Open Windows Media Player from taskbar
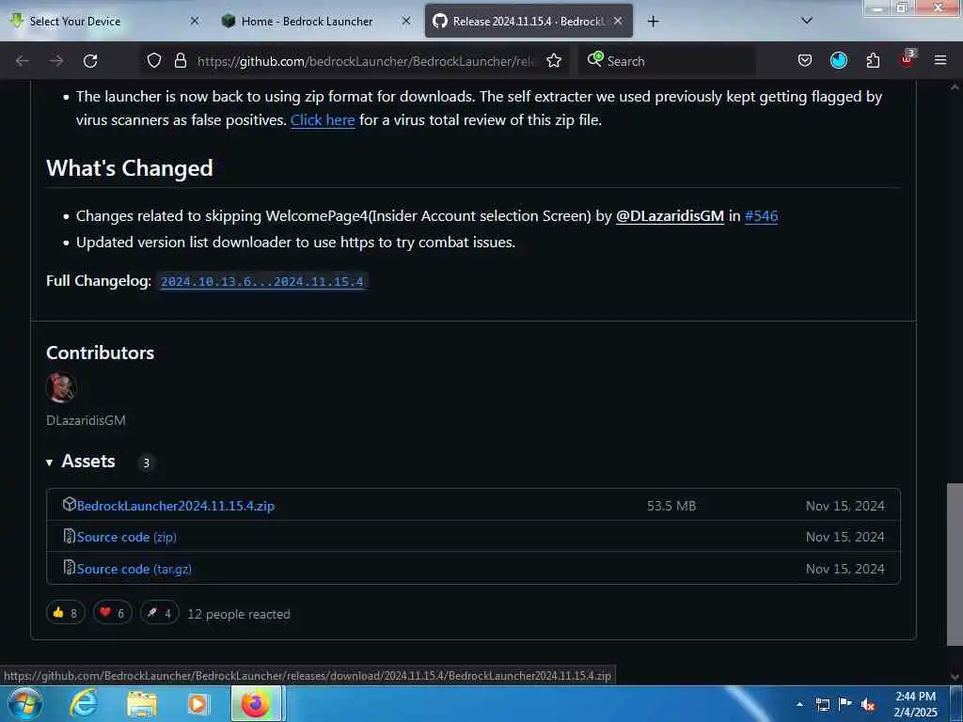 tap(197, 703)
